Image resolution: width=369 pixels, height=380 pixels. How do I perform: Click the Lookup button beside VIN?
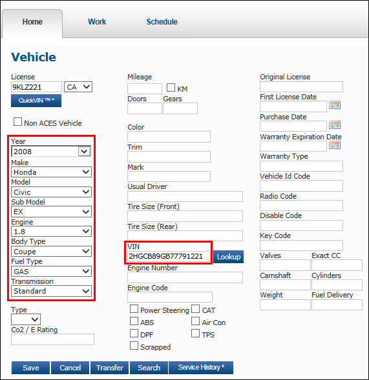228,257
